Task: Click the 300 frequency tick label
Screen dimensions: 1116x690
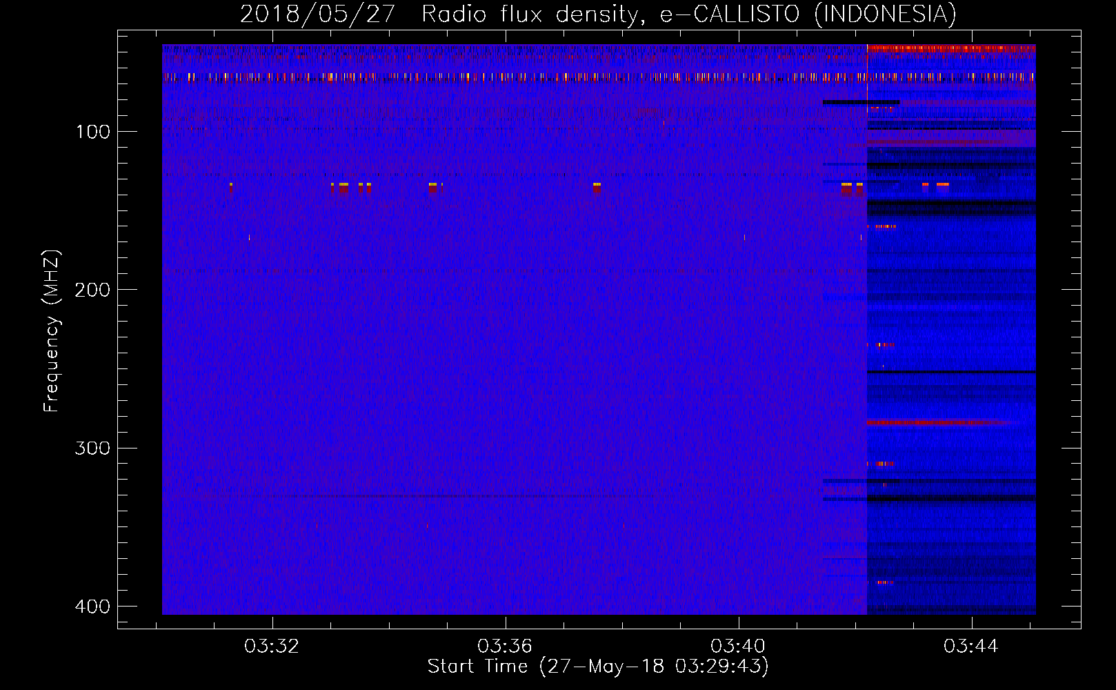Action: coord(92,448)
